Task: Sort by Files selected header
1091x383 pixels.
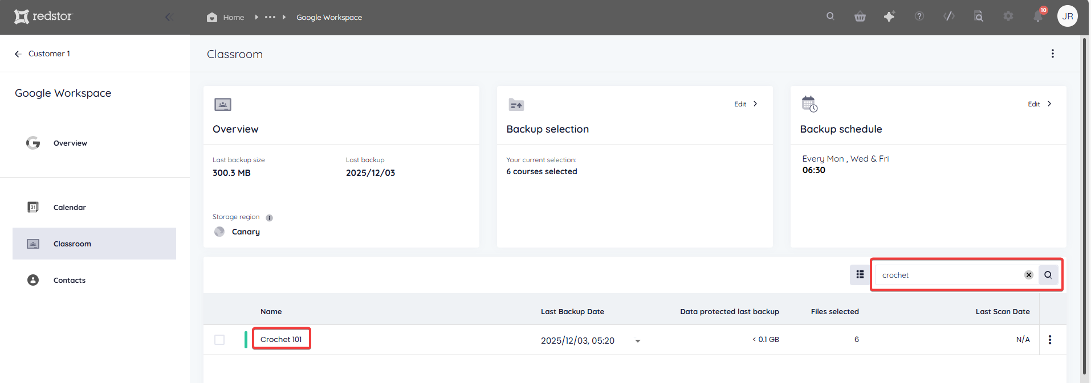Action: coord(834,311)
